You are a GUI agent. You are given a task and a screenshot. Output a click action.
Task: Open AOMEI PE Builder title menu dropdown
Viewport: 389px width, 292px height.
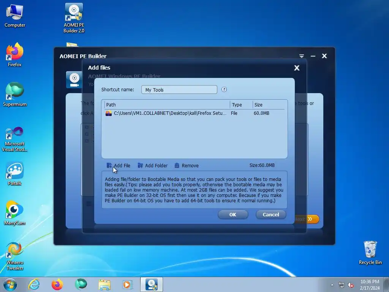click(x=301, y=56)
